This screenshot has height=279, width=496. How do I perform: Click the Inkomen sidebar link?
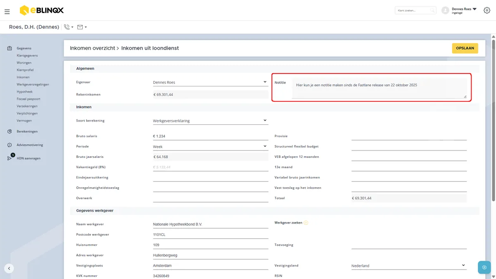(x=23, y=77)
